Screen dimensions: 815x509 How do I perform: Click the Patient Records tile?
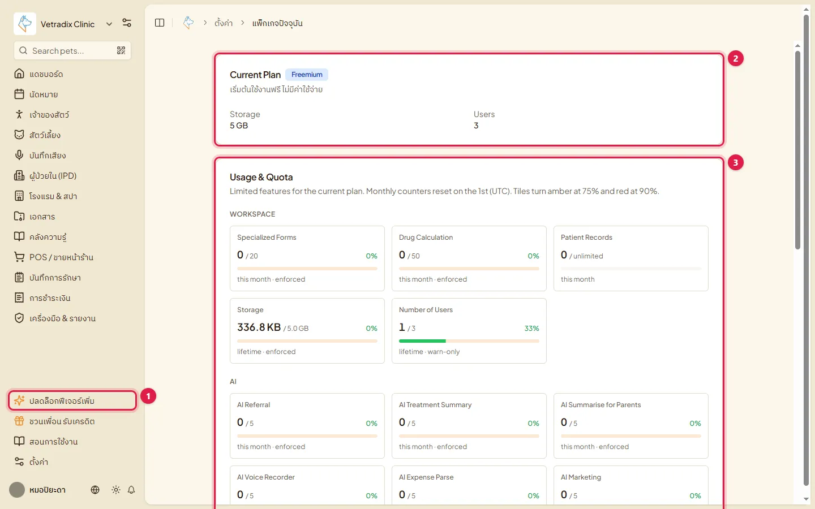click(x=631, y=258)
